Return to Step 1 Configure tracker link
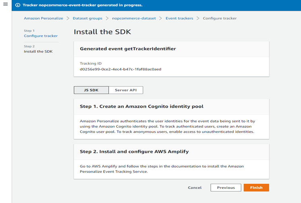The height and width of the screenshot is (203, 301). point(41,36)
